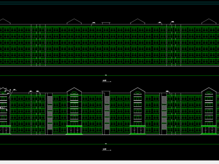Image resolution: width=219 pixels, height=164 pixels.
Task: Select the third gable roof on upper elevation
Action: click(x=138, y=21)
